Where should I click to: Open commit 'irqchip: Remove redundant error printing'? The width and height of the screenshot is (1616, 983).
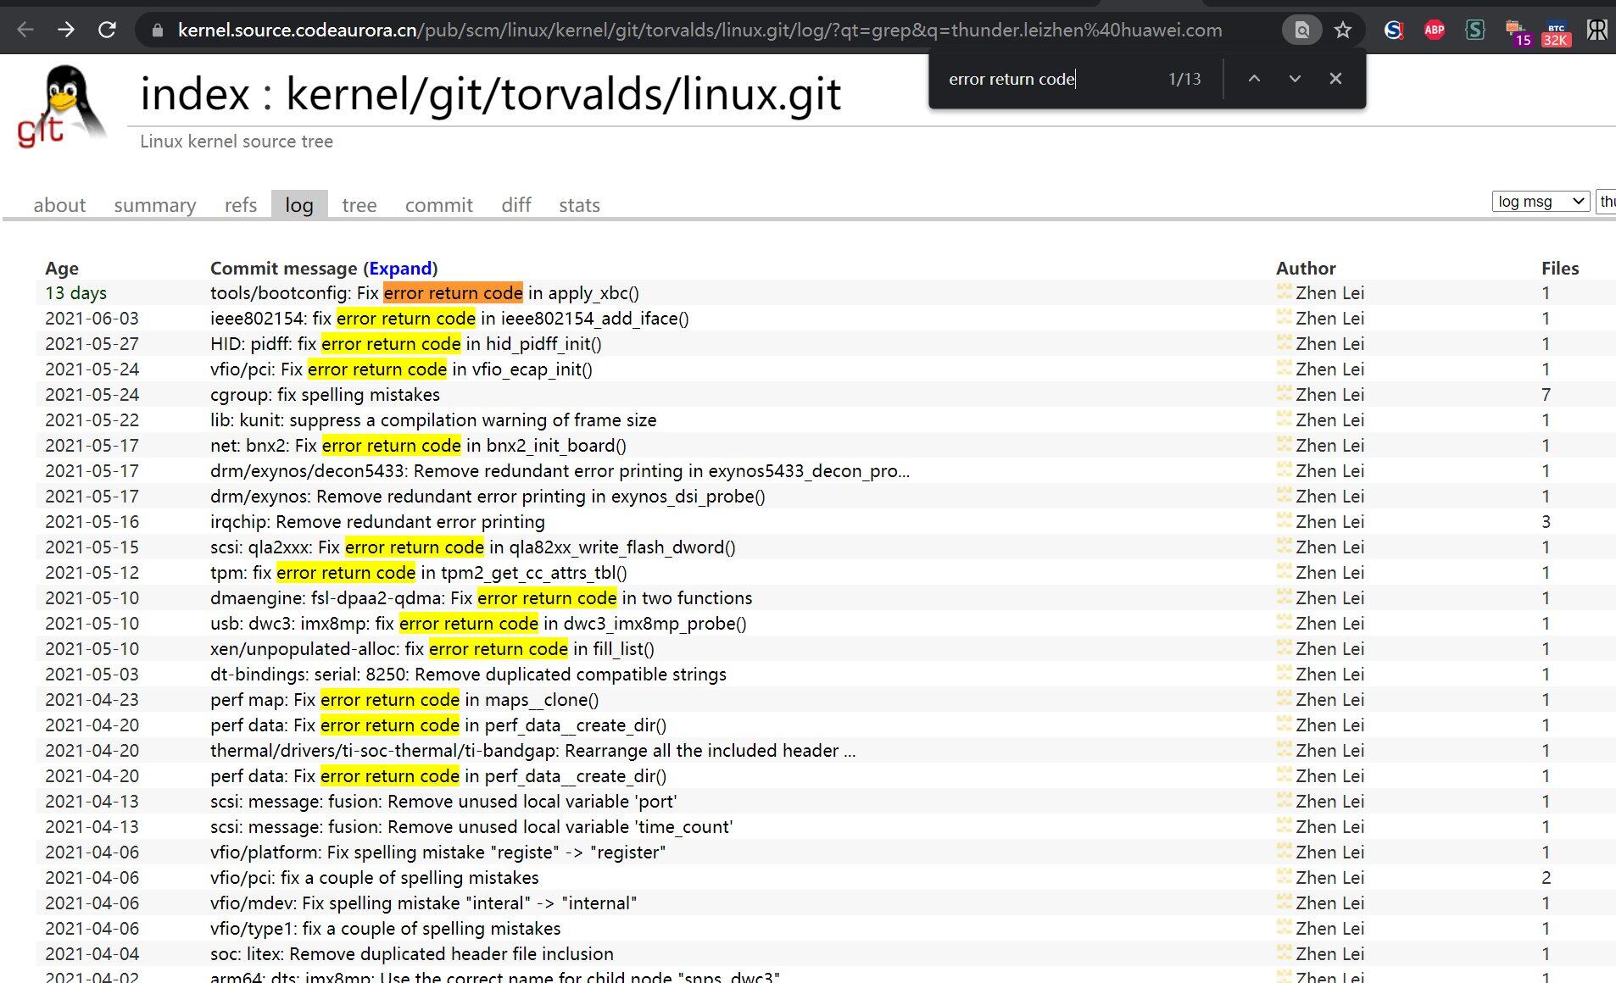pyautogui.click(x=377, y=522)
